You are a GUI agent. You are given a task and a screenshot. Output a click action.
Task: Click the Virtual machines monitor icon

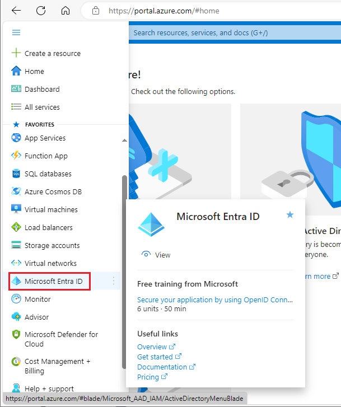coord(16,209)
